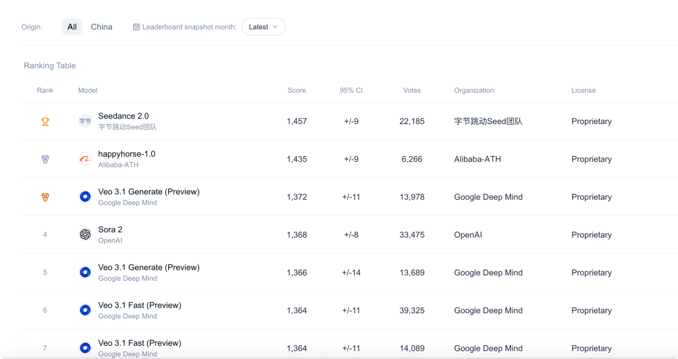The height and width of the screenshot is (359, 678).
Task: Click the rank number 5
Action: (x=45, y=273)
